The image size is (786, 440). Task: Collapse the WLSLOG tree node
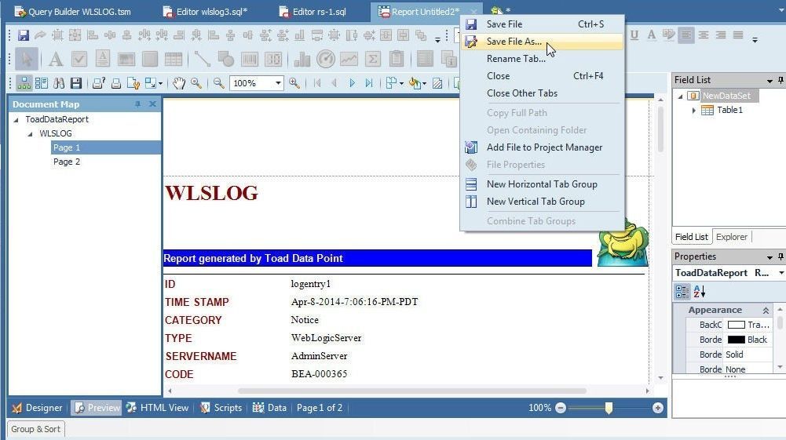pyautogui.click(x=30, y=133)
